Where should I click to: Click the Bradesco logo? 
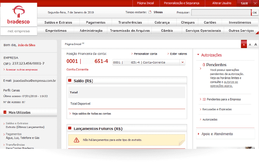point(18,15)
